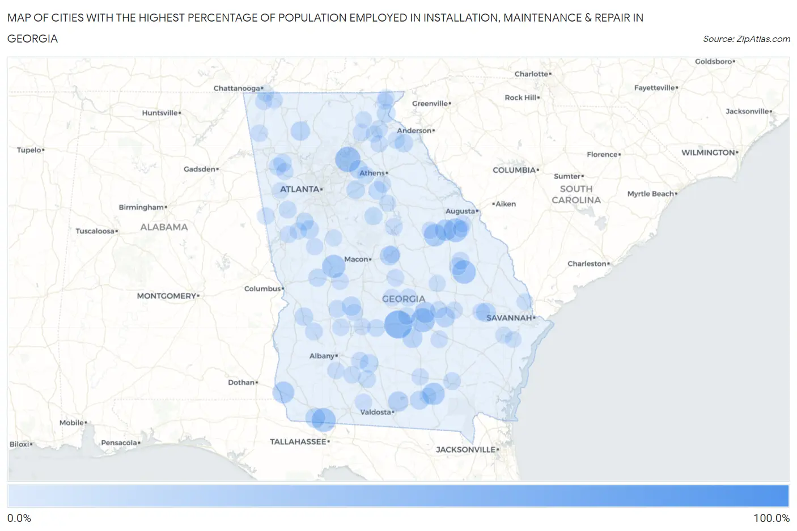Click the 0.0% legend minimum label
The width and height of the screenshot is (797, 531).
(x=19, y=519)
